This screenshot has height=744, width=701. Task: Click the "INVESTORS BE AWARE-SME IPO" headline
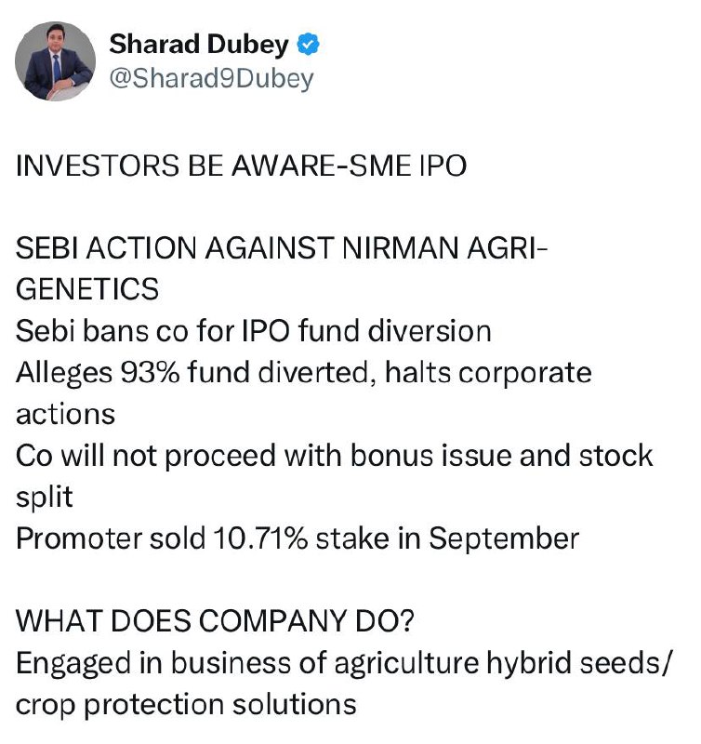coord(241,166)
